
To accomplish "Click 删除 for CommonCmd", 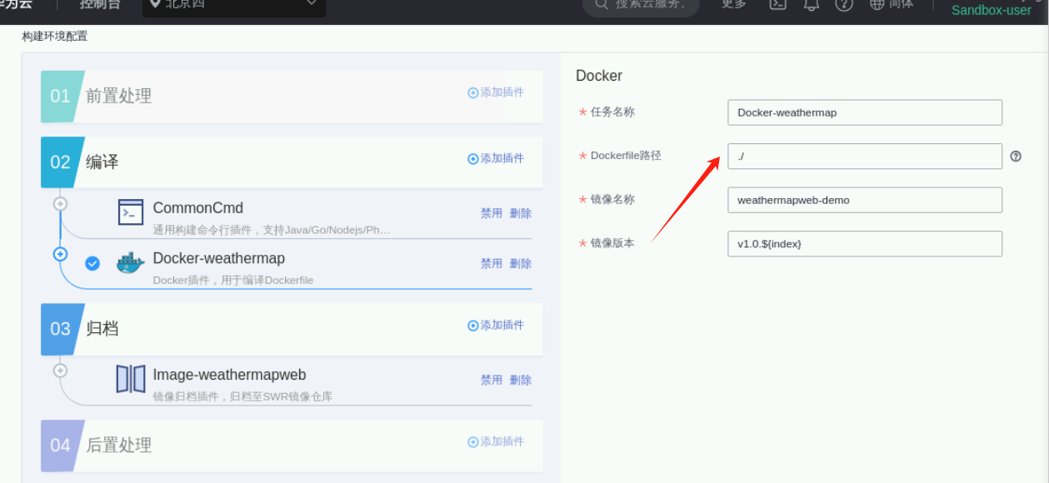I will pyautogui.click(x=521, y=213).
